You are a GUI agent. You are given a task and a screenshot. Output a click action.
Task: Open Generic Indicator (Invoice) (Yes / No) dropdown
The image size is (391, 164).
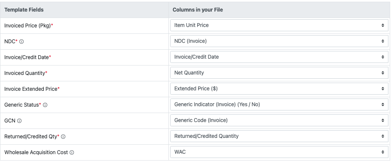279,104
